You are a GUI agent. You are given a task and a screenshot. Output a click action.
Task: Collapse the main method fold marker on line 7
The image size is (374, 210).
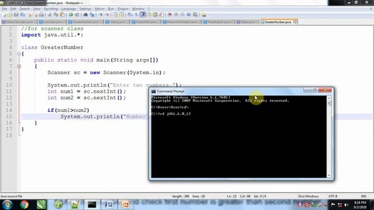pos(19,66)
